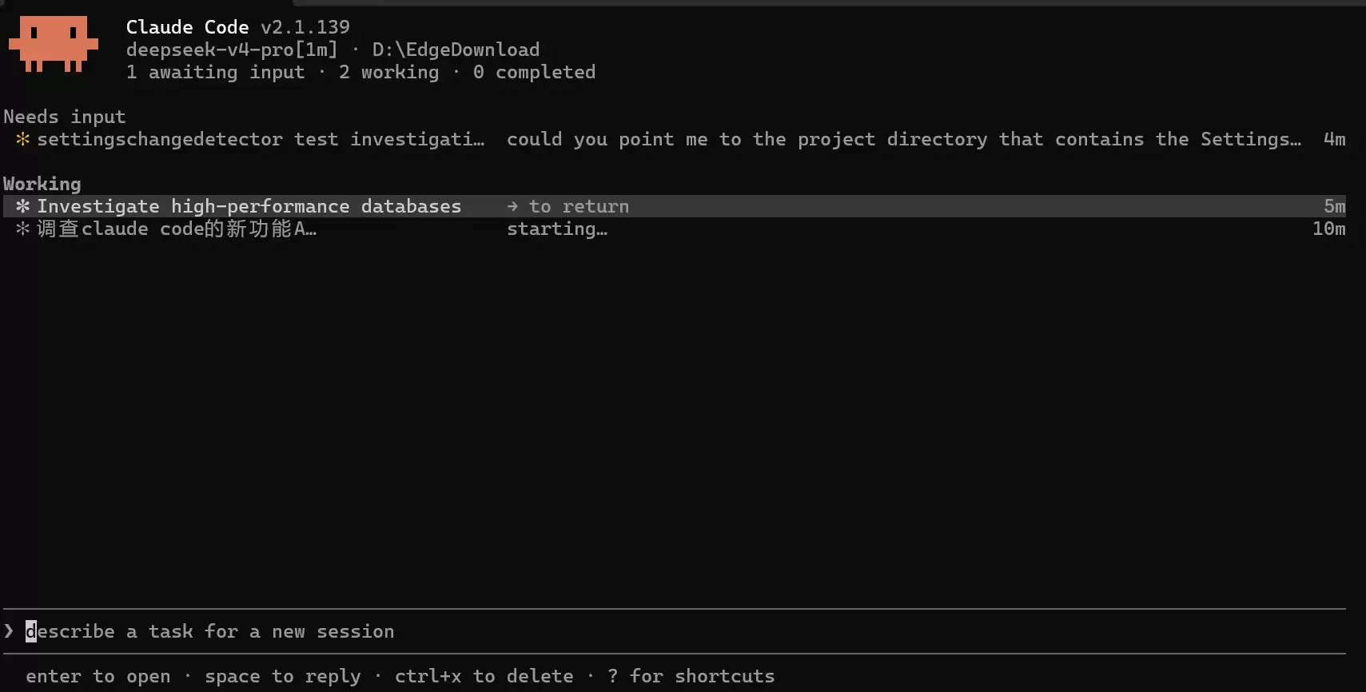Open the Investigate high-performance databases session
The height and width of the screenshot is (692, 1366).
coord(675,206)
